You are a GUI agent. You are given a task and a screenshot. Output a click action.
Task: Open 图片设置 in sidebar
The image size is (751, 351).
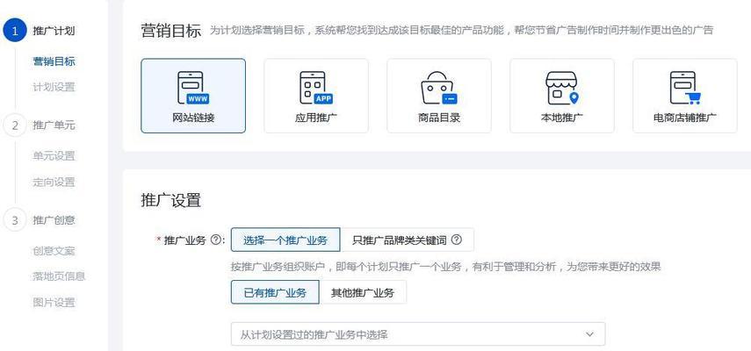[54, 303]
